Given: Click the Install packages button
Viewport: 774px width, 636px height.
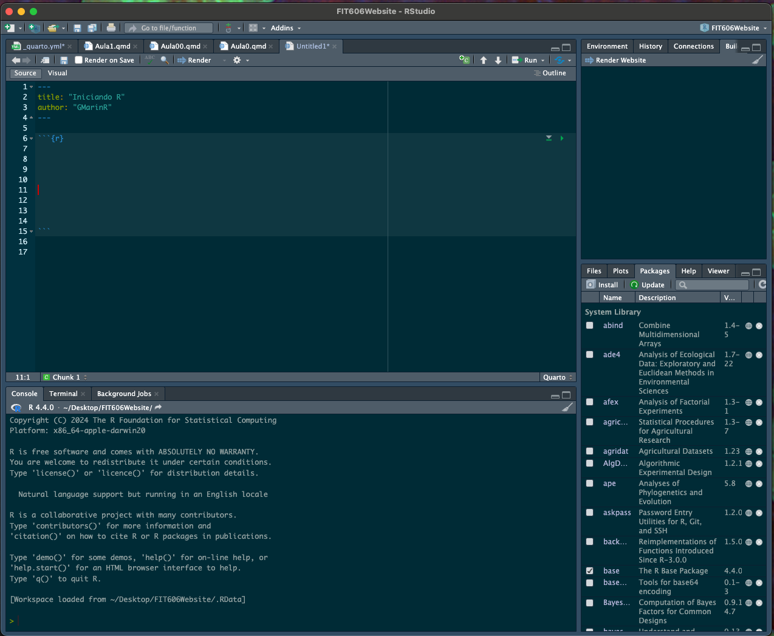Looking at the screenshot, I should click(x=602, y=285).
